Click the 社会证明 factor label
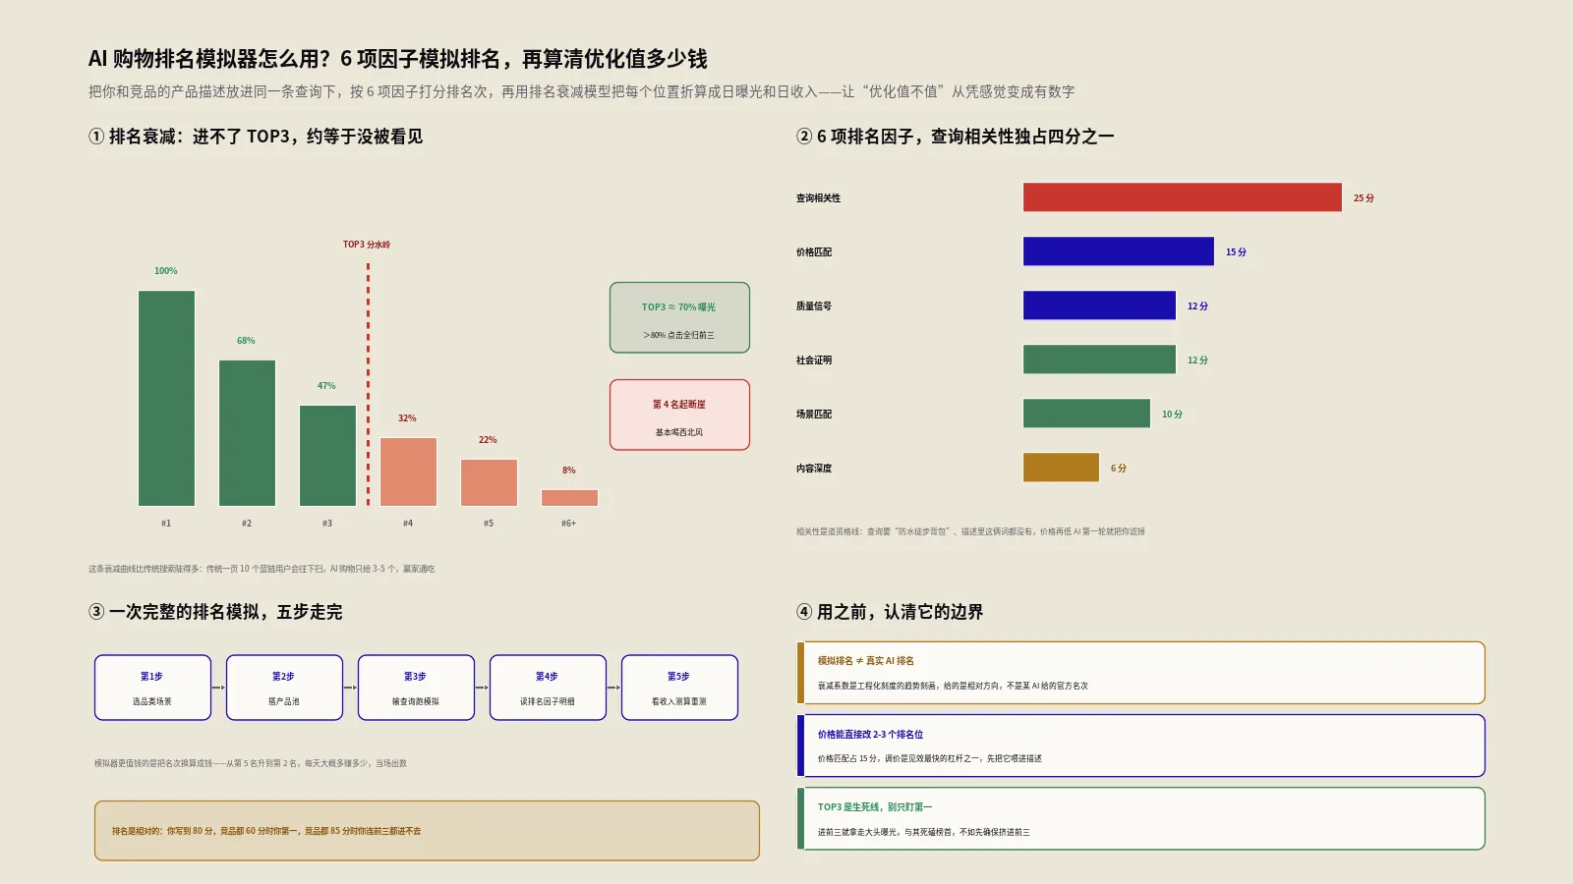Viewport: 1573px width, 884px height. [814, 360]
